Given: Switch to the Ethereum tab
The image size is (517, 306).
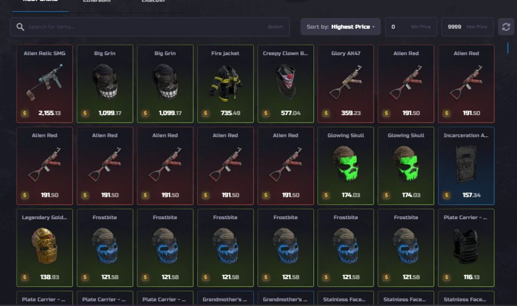Looking at the screenshot, I should coord(96,1).
